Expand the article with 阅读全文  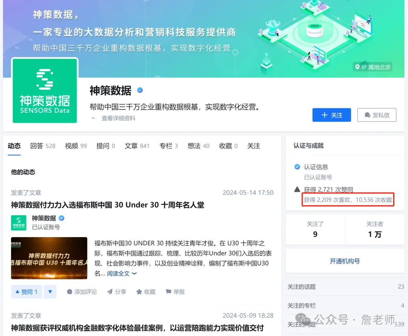[x=122, y=273]
